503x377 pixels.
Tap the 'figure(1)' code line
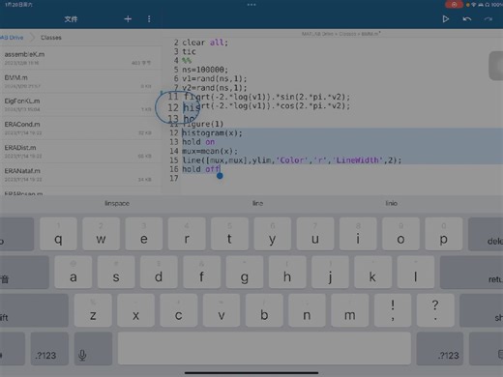(x=203, y=124)
